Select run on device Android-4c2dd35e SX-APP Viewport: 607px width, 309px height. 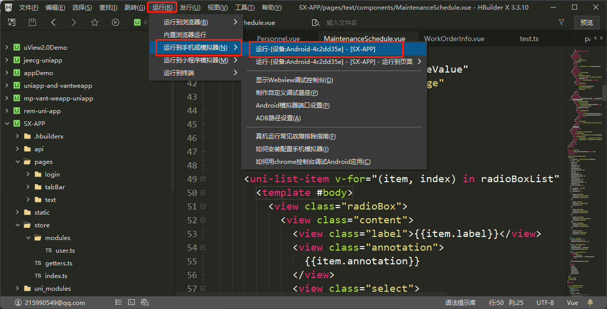click(x=316, y=49)
